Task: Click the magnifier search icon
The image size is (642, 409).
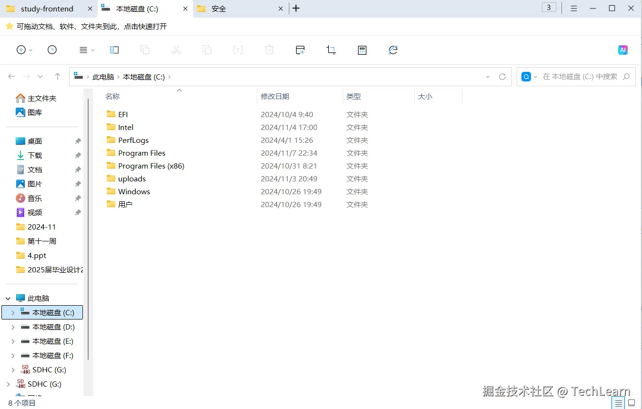Action: coord(626,77)
